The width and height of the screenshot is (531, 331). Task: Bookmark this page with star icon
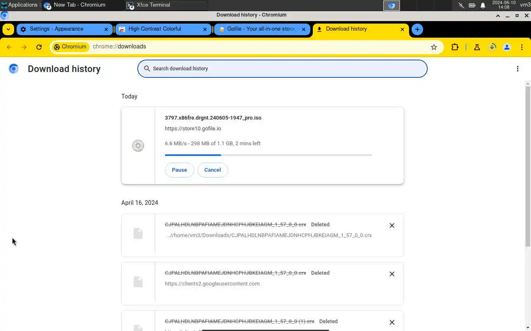[434, 47]
